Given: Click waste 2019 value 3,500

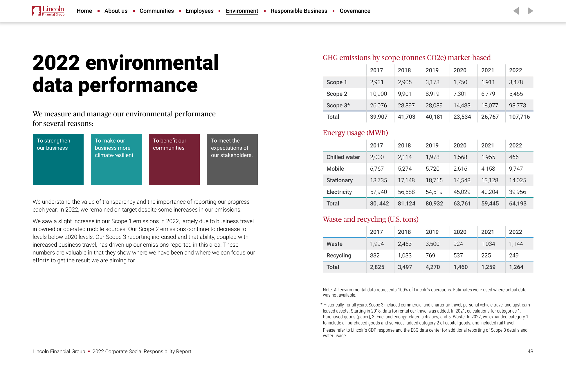Looking at the screenshot, I should point(432,244).
